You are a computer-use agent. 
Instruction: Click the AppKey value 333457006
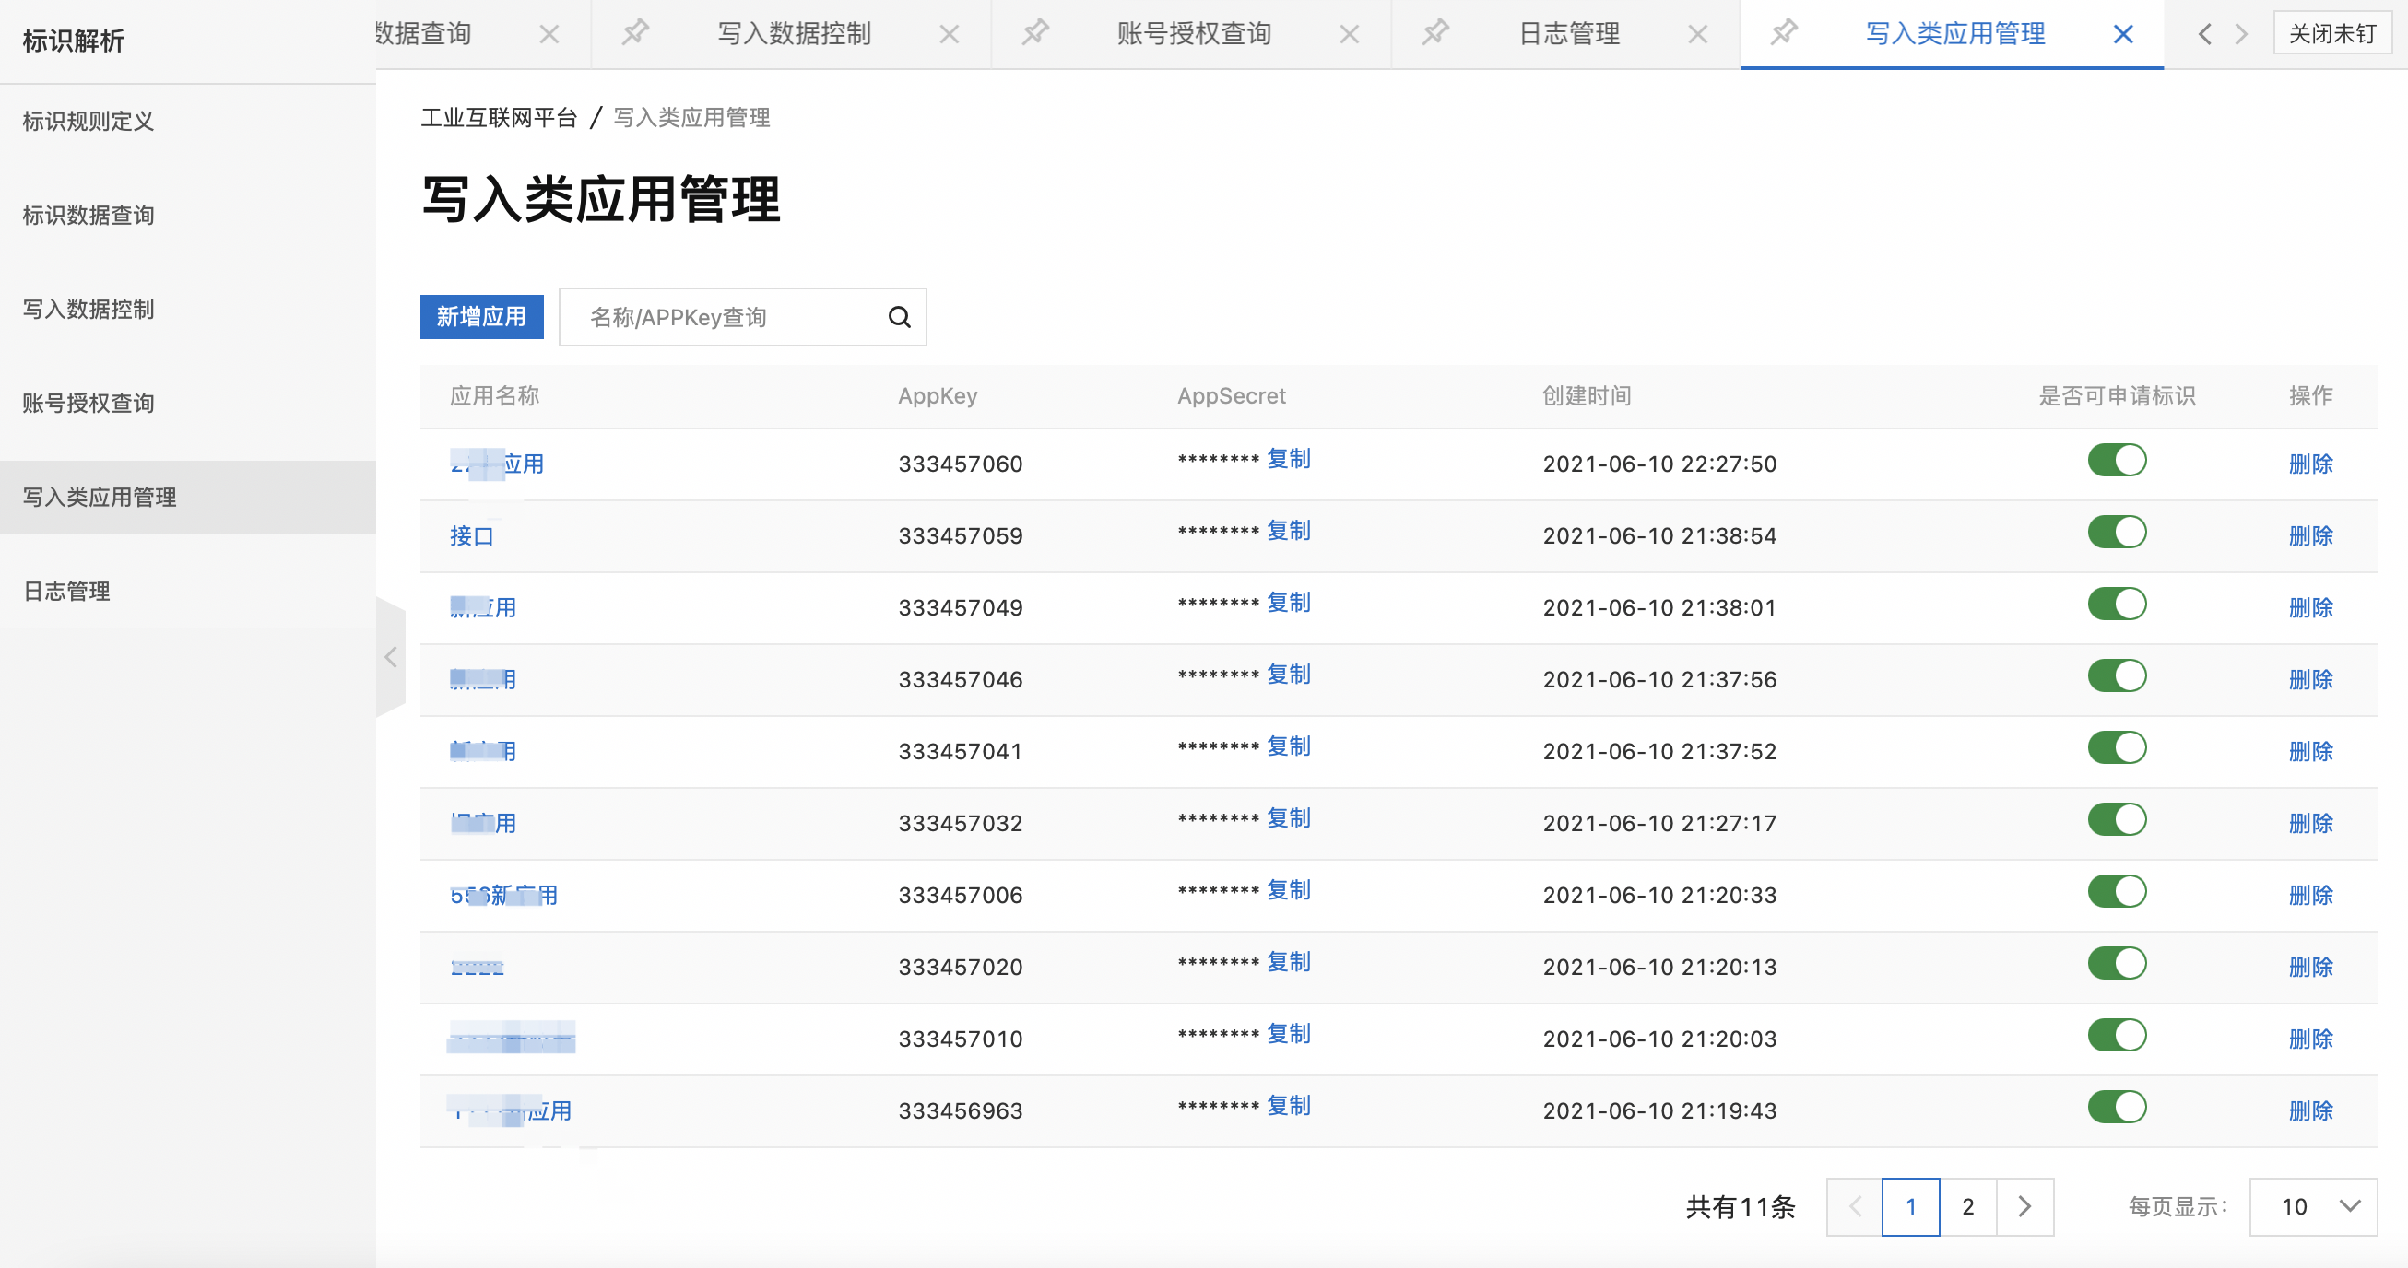click(960, 895)
